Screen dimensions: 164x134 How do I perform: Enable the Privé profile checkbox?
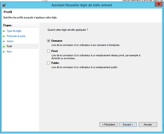click(x=49, y=51)
